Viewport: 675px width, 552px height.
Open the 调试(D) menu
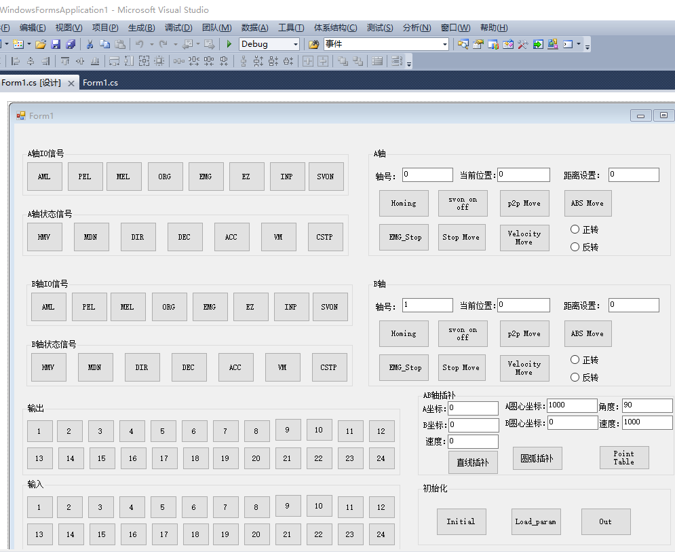[x=179, y=28]
